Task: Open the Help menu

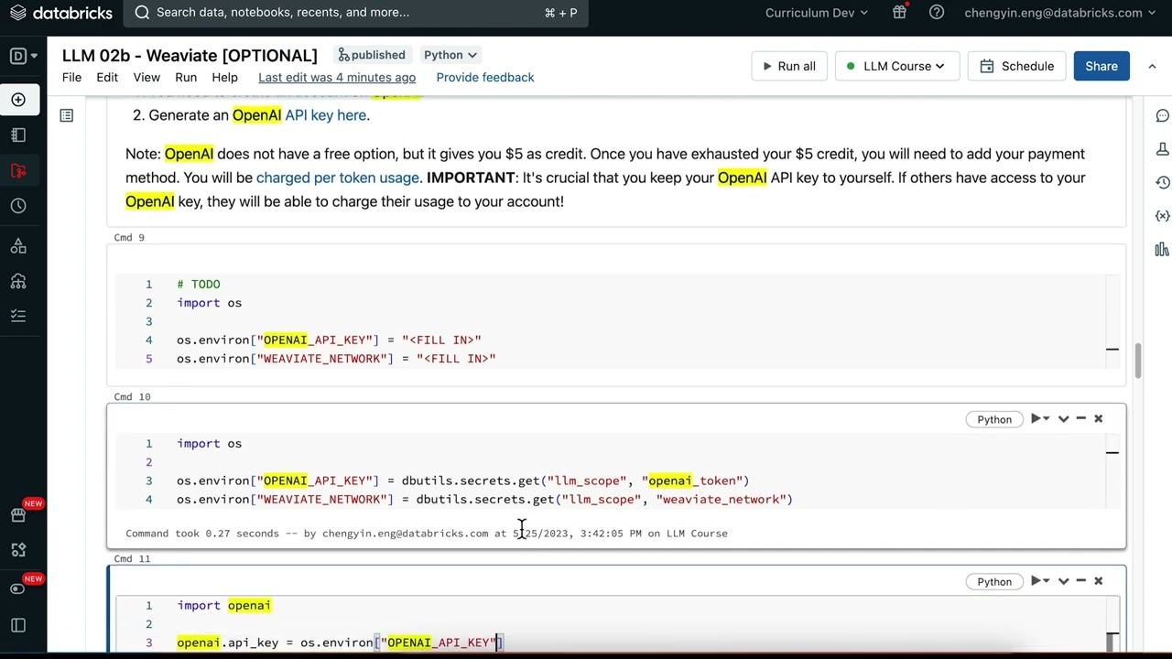Action: click(224, 77)
